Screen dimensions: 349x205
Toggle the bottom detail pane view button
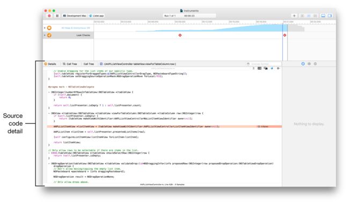tap(323, 16)
